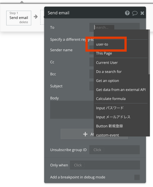The width and height of the screenshot is (153, 187).
Task: Close the Send email panel
Action: tap(142, 13)
